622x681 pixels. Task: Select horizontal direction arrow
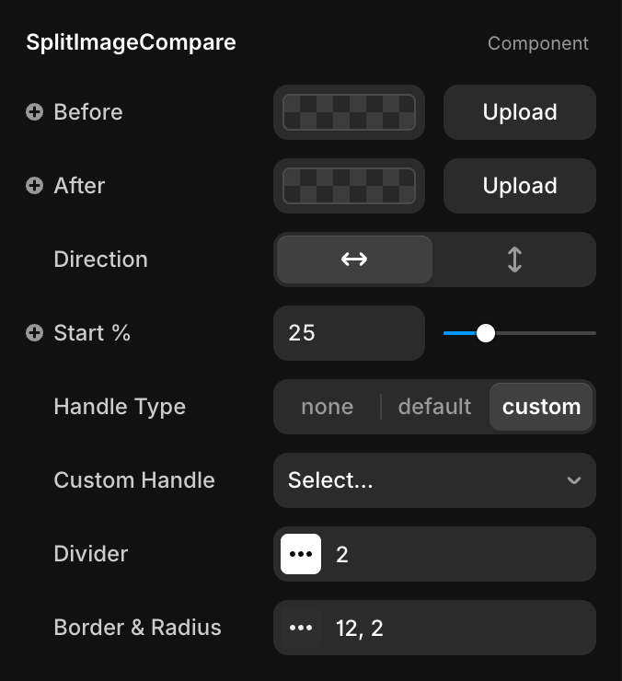[354, 260]
